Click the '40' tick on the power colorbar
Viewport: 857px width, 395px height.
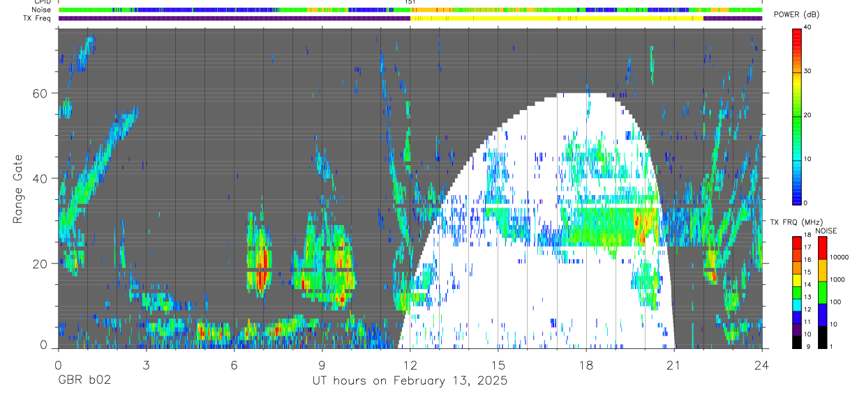[x=808, y=28]
